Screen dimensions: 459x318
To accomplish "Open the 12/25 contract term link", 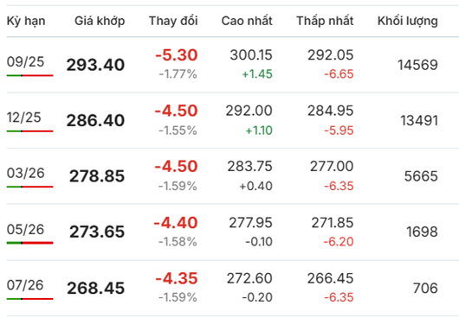I will [24, 118].
